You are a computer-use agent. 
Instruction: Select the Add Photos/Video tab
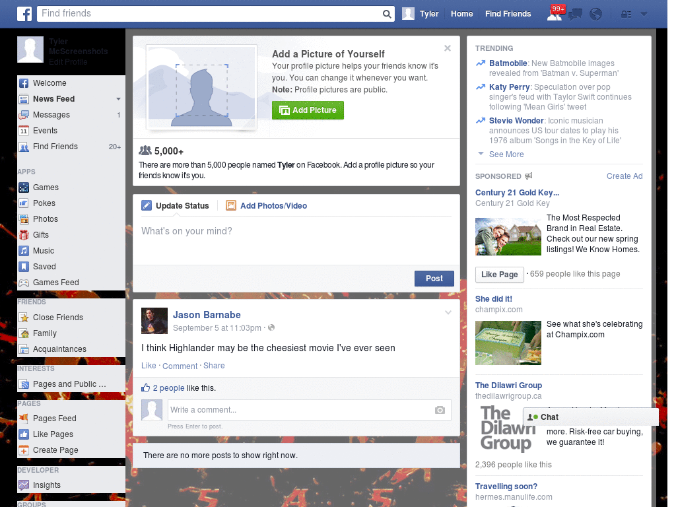[x=267, y=206]
